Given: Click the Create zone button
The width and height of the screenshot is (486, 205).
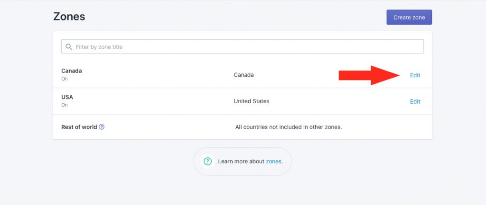Looking at the screenshot, I should [x=409, y=18].
